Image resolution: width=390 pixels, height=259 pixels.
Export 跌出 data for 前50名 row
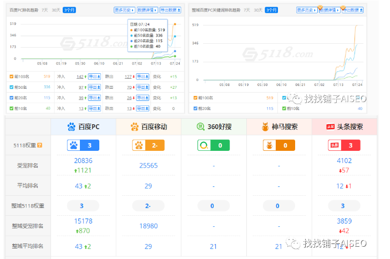(x=143, y=87)
